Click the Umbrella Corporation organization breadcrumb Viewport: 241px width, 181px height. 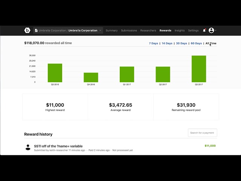click(x=52, y=31)
